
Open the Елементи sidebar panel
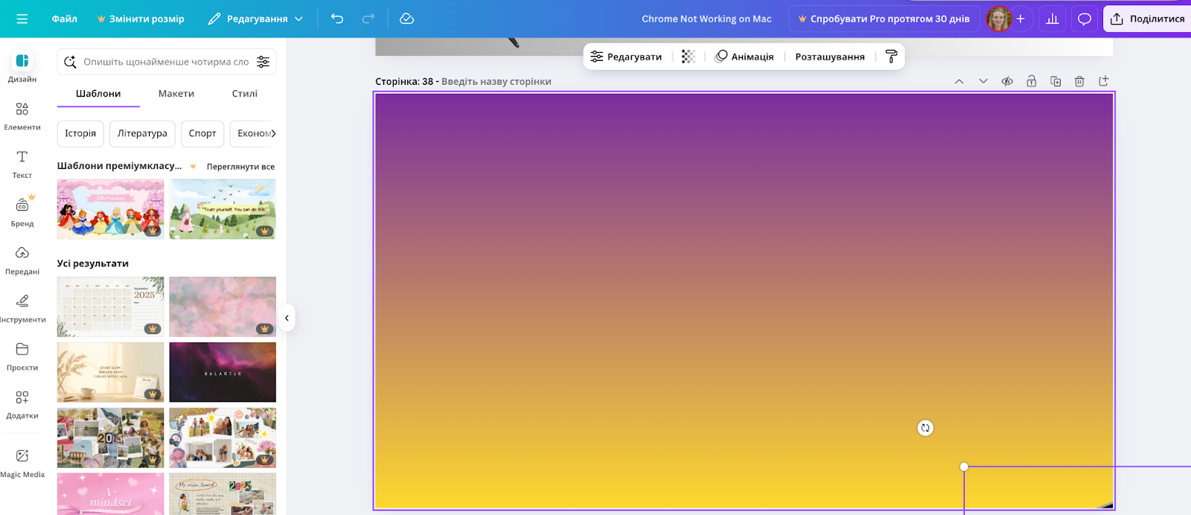tap(22, 115)
